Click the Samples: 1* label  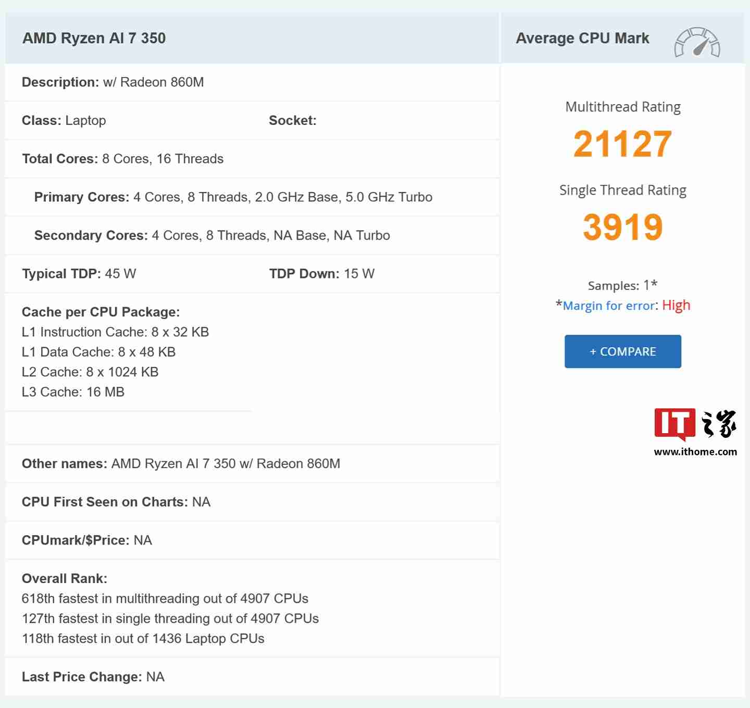point(622,285)
